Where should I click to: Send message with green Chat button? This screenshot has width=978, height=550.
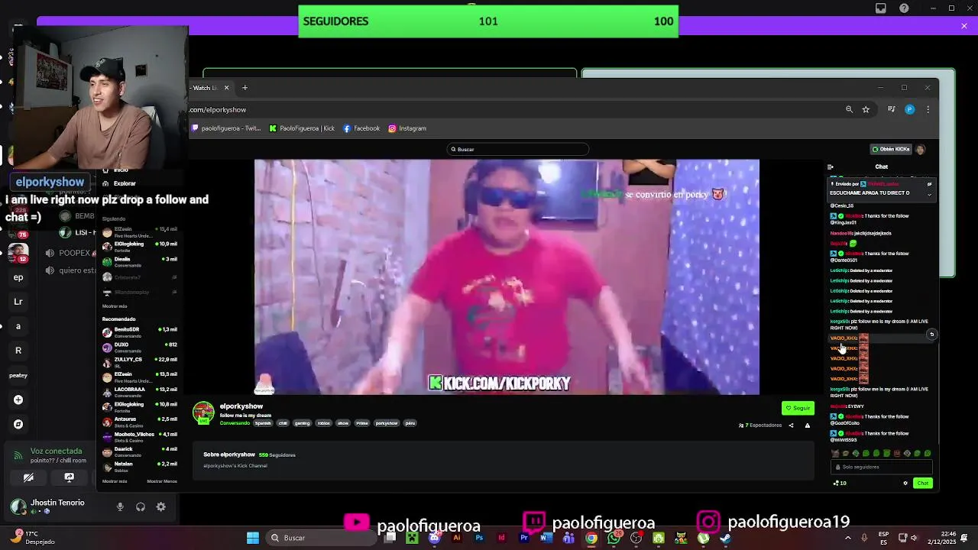[923, 483]
